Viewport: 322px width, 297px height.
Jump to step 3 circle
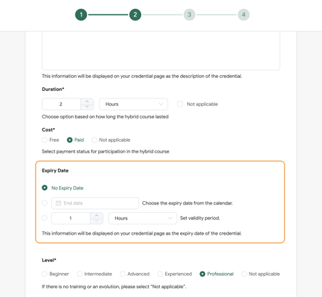point(189,14)
